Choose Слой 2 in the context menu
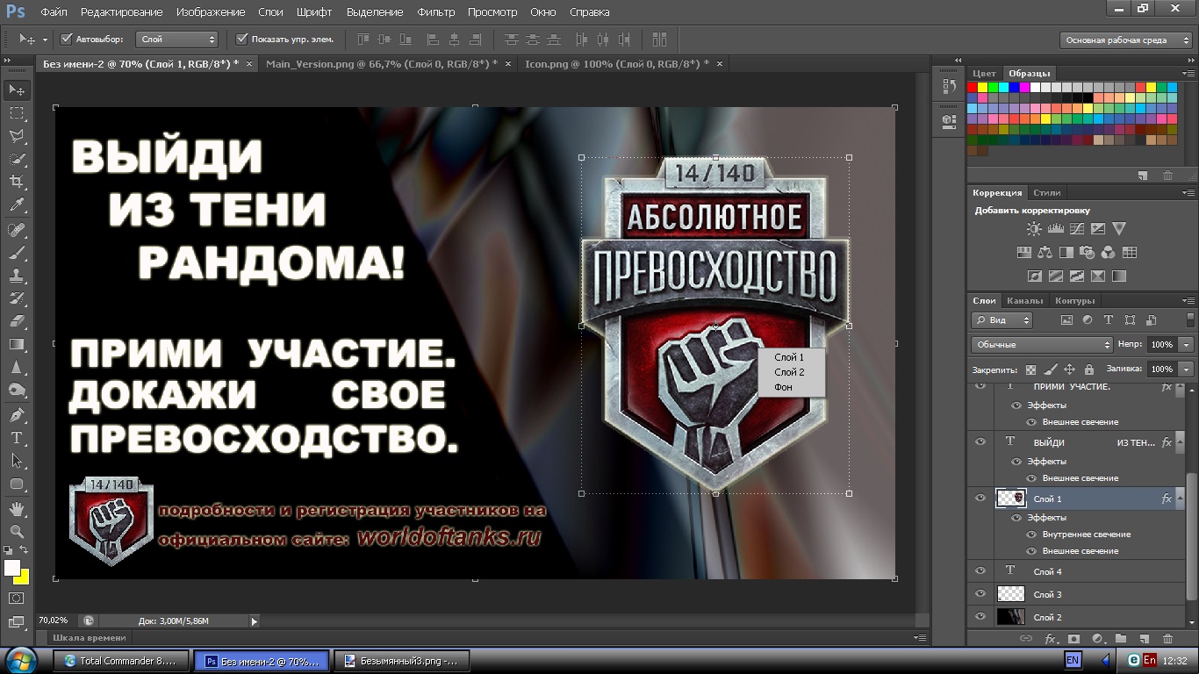Image resolution: width=1199 pixels, height=674 pixels. [x=789, y=372]
